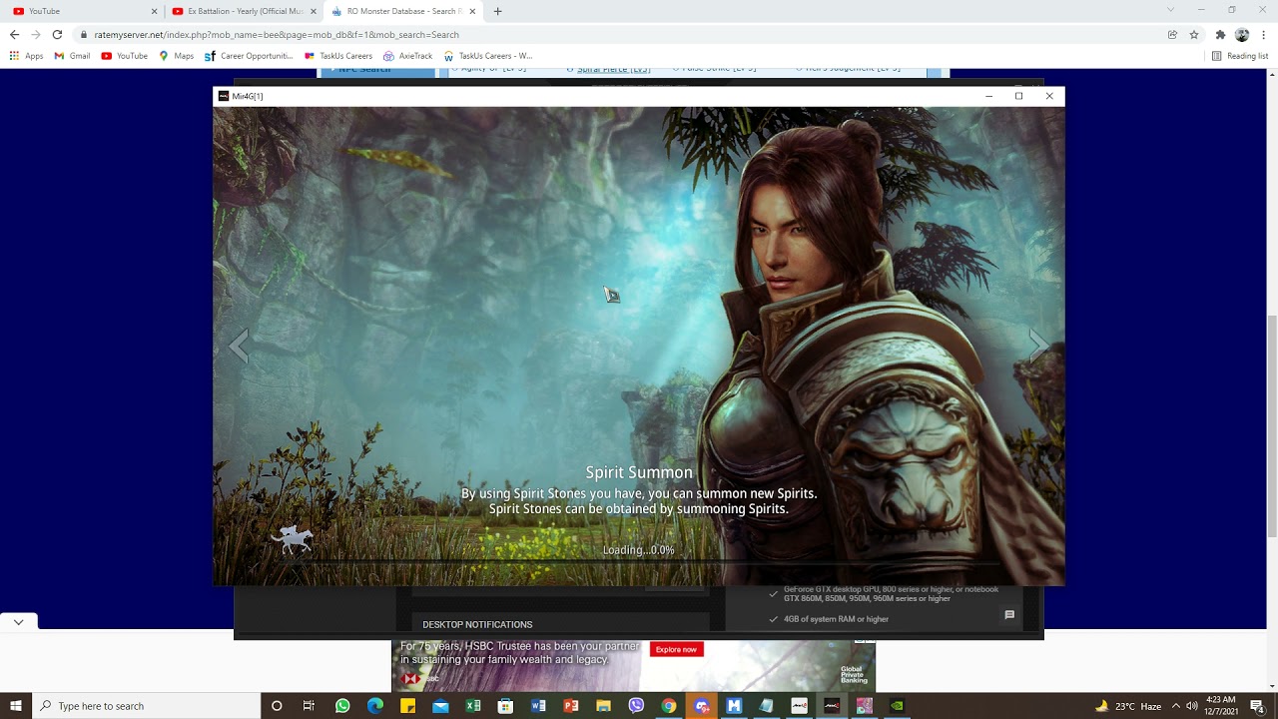
Task: Open the volume control in system tray
Action: coord(1192,706)
